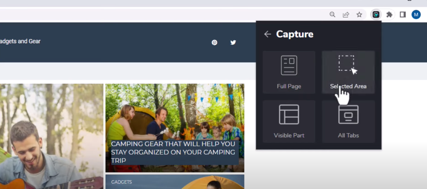
Task: Open the profile avatar labeled M
Action: (416, 14)
